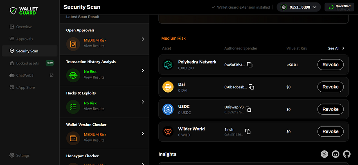Open the Quick Start panel
358x165 pixels.
tap(339, 7)
